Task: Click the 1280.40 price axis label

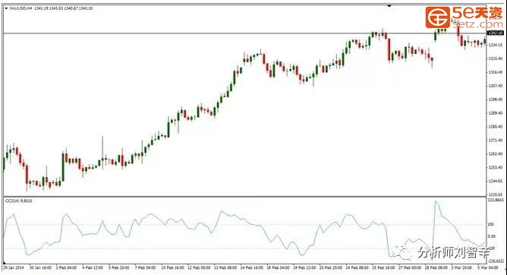Action: 496,127
